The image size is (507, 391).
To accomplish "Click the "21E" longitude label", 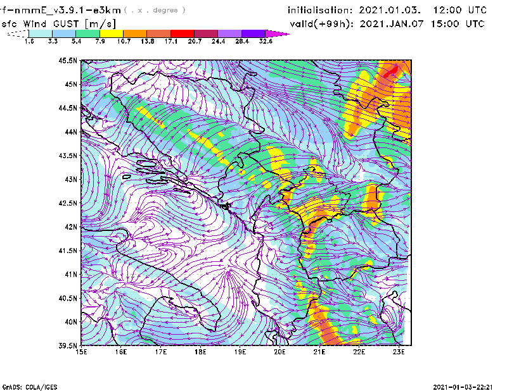I will [319, 352].
